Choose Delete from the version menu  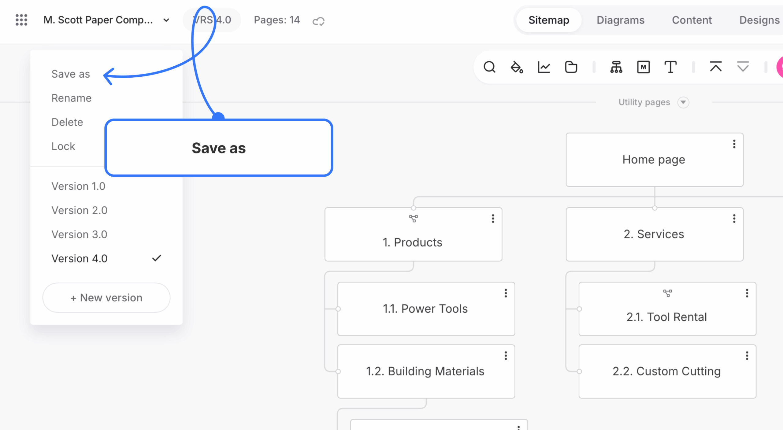point(67,122)
